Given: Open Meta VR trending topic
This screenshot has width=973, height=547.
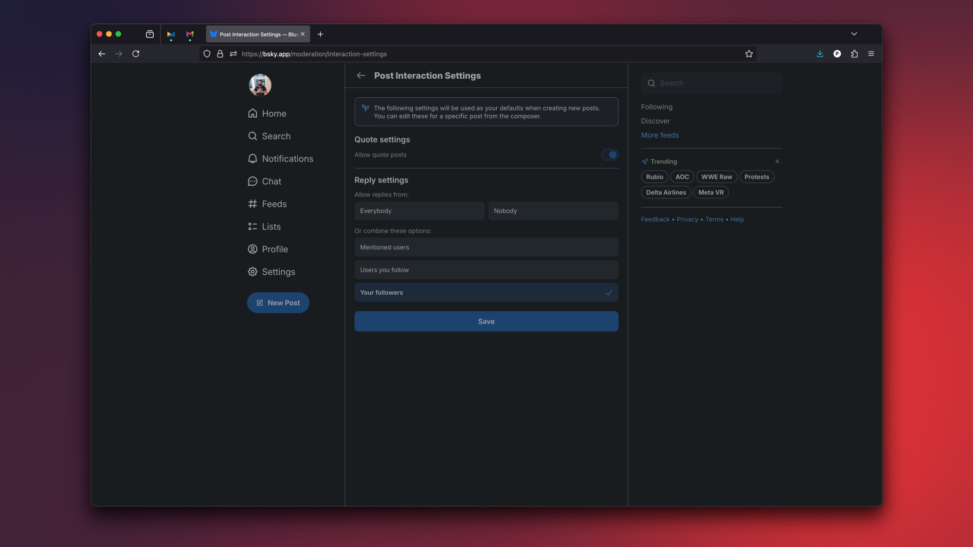Looking at the screenshot, I should pyautogui.click(x=711, y=193).
